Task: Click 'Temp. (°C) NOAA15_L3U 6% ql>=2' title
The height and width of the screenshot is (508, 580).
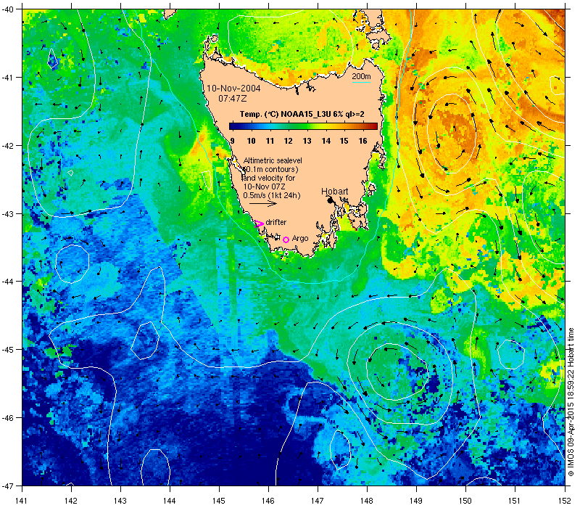Action: click(x=302, y=114)
